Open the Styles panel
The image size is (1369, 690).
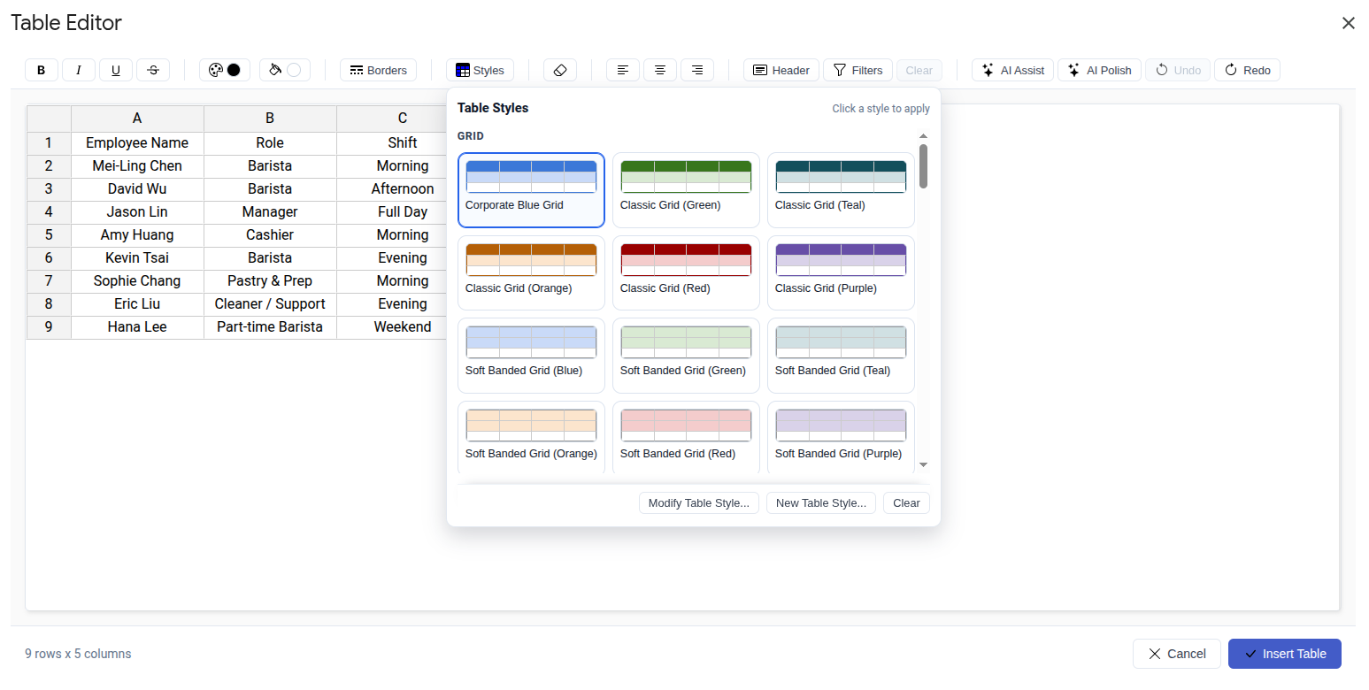pyautogui.click(x=480, y=70)
